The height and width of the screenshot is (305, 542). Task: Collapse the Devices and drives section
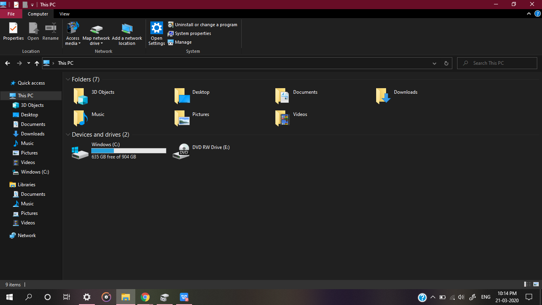[x=68, y=135]
